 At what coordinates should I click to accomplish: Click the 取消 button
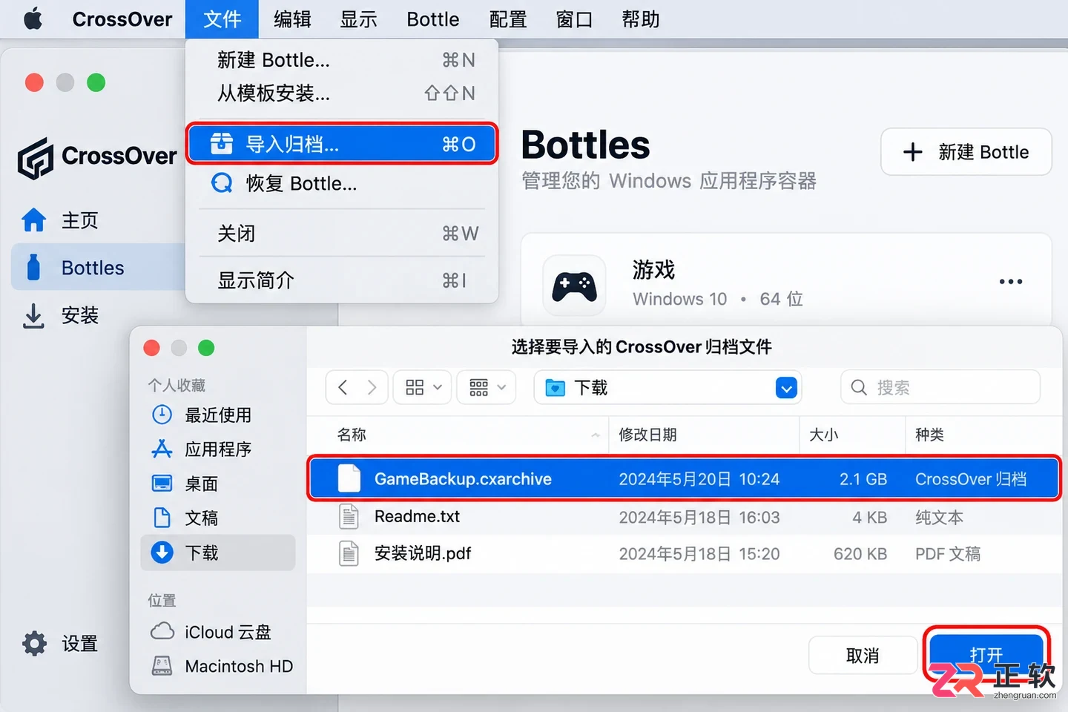[863, 656]
